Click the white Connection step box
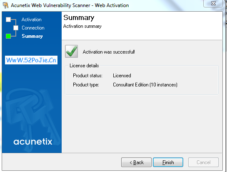Viewport: 227px width, 172px height. click(x=16, y=28)
